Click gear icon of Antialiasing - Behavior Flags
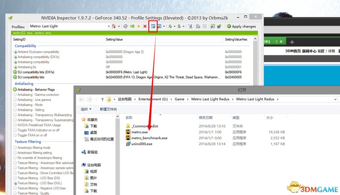340x195 pixels. coord(15,89)
